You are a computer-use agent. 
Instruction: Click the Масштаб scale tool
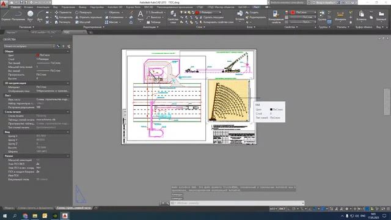(83, 22)
